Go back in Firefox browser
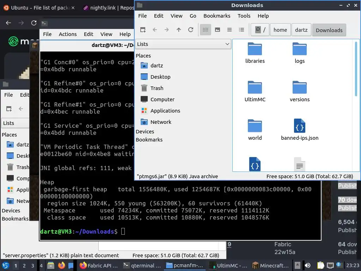This screenshot has height=271, width=361. 8,23
